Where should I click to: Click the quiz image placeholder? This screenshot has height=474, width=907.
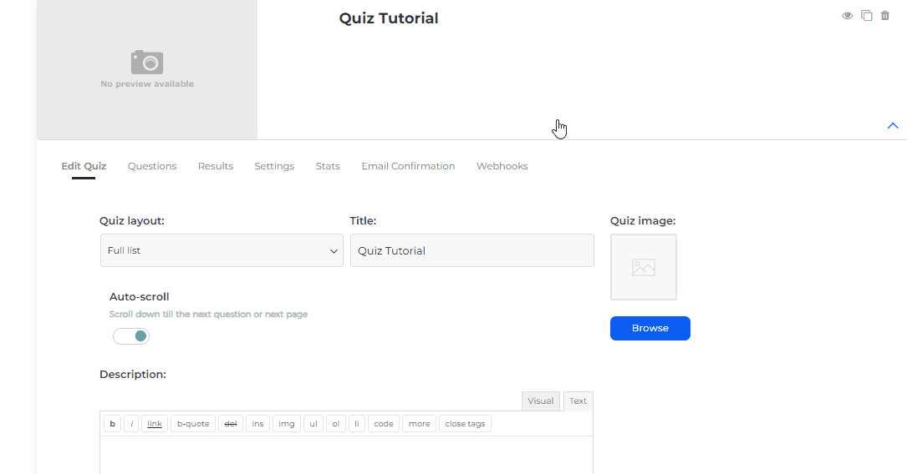click(643, 267)
